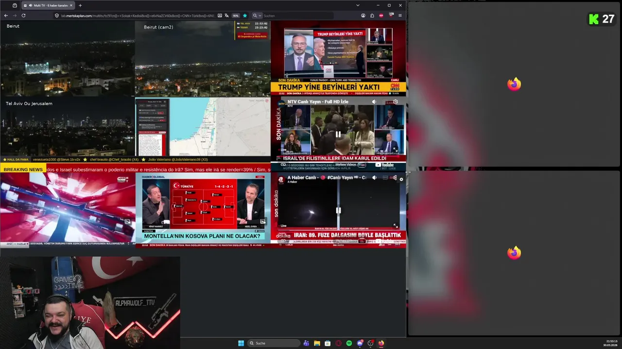
Task: Pause the A Haber Canlı video
Action: 338,210
